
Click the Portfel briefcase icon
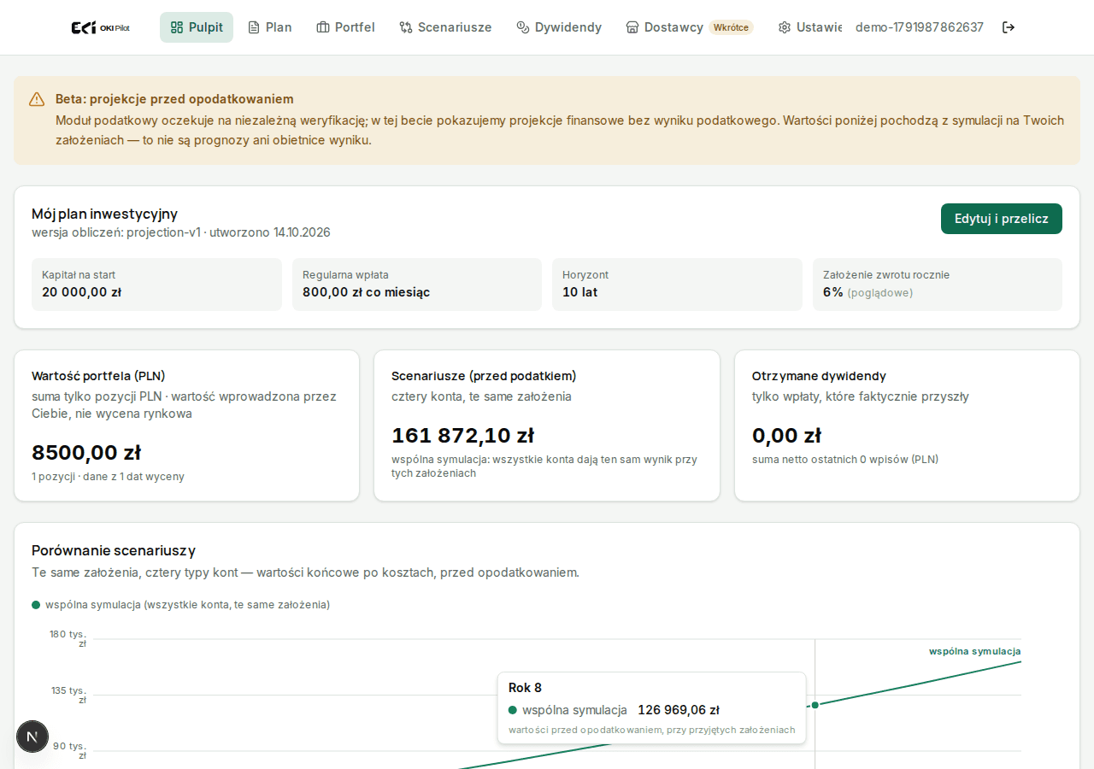323,27
